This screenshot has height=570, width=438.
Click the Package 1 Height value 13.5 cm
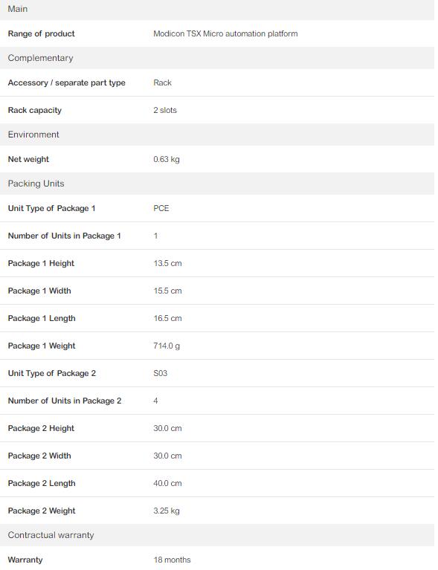click(167, 263)
